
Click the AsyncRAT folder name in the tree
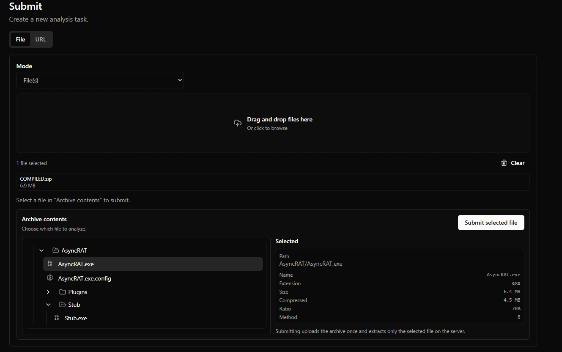coord(74,250)
